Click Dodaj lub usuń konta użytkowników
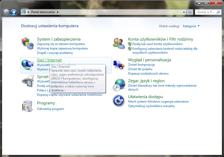 point(157,44)
